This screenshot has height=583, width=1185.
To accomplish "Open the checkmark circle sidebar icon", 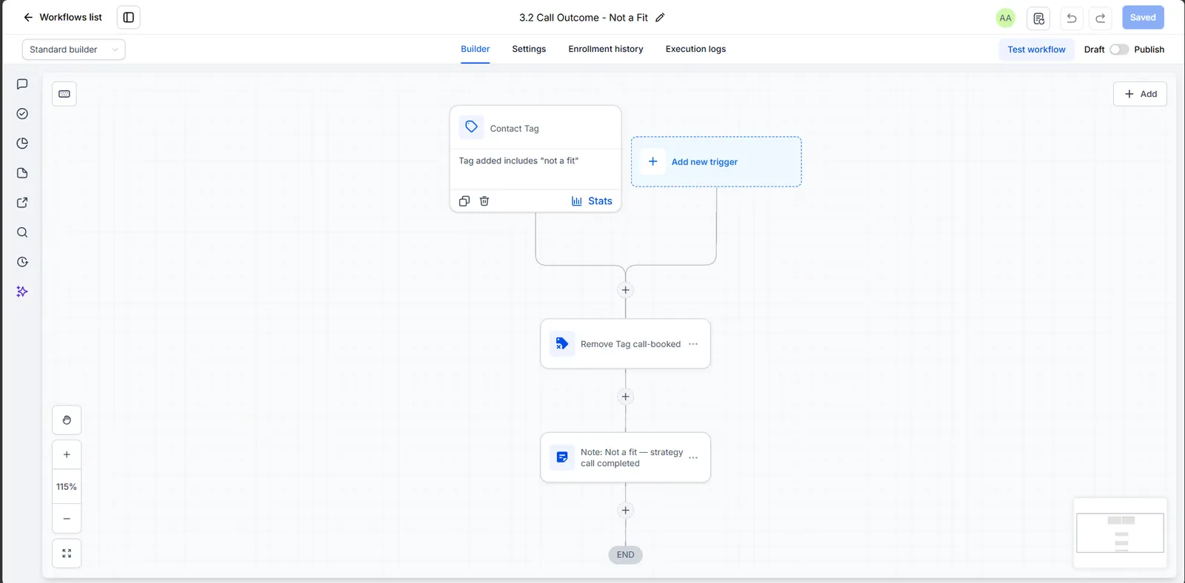I will [22, 114].
